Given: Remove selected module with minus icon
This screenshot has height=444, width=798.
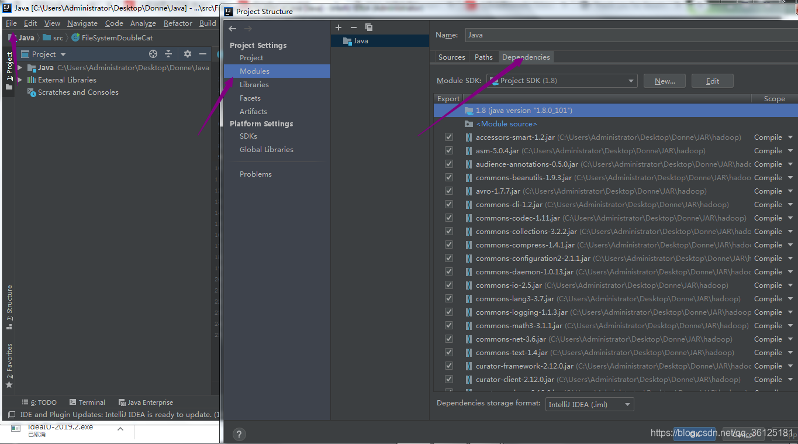Looking at the screenshot, I should click(353, 27).
